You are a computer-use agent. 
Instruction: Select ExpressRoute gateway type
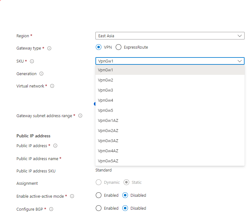pyautogui.click(x=118, y=47)
